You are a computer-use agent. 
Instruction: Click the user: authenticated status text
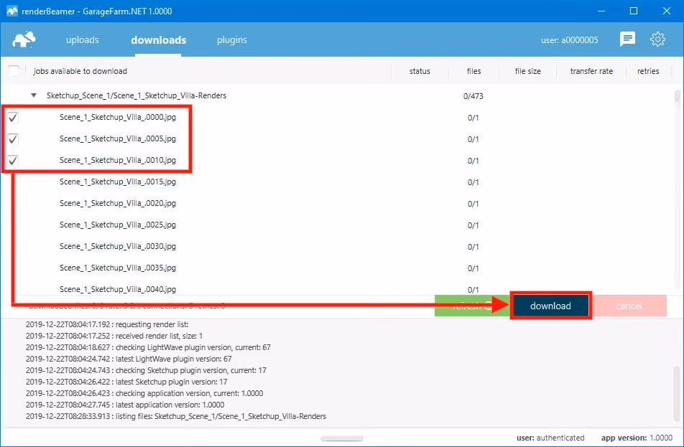coord(550,438)
